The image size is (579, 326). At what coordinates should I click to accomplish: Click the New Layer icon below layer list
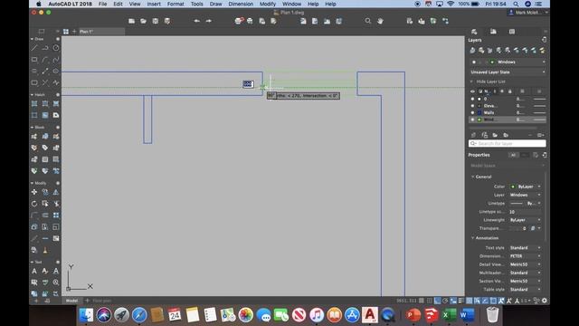474,135
